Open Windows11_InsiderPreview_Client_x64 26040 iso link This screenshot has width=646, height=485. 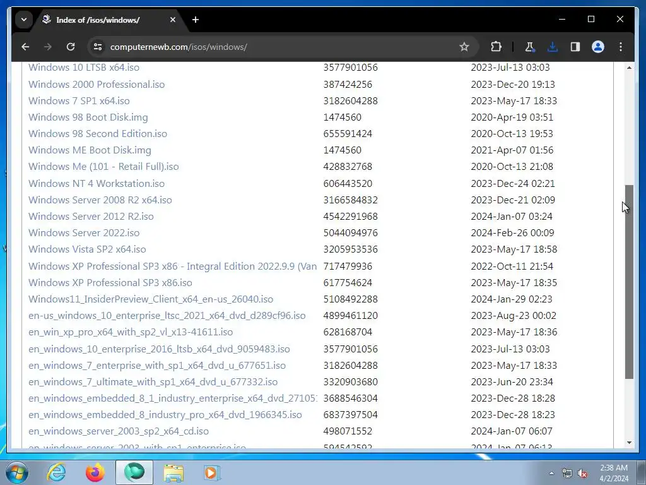click(x=150, y=299)
